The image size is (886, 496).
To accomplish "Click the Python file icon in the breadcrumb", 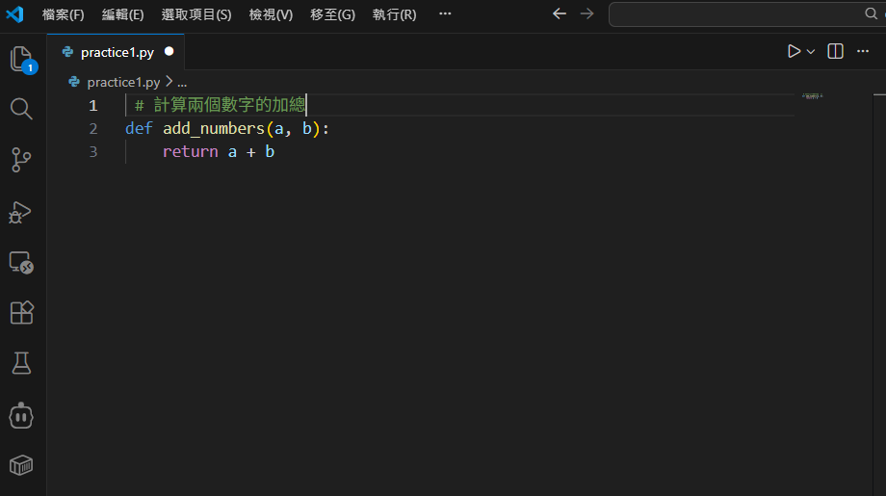I will tap(74, 83).
